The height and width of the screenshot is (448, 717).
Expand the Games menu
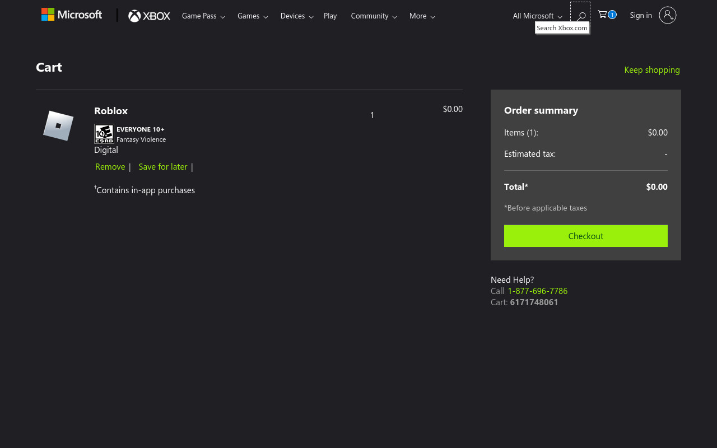click(253, 16)
